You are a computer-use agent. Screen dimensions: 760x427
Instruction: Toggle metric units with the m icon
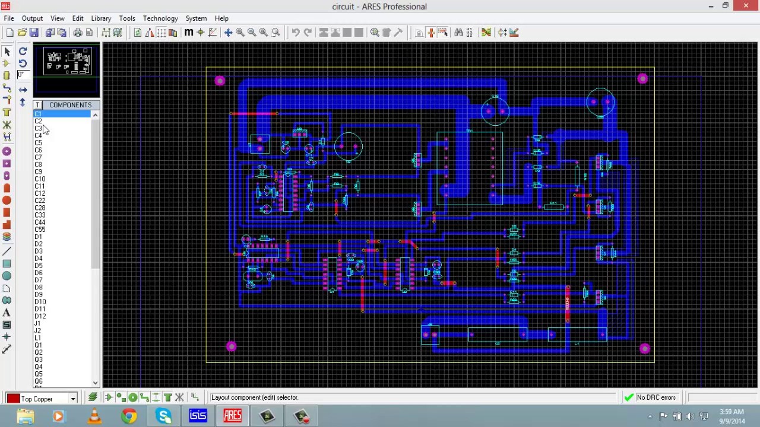click(x=189, y=33)
